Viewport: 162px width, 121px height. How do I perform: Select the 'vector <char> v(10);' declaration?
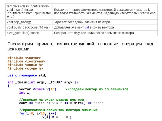(x=38, y=89)
